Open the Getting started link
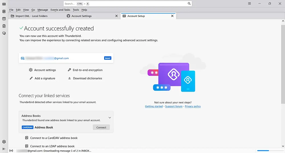 [154, 106]
